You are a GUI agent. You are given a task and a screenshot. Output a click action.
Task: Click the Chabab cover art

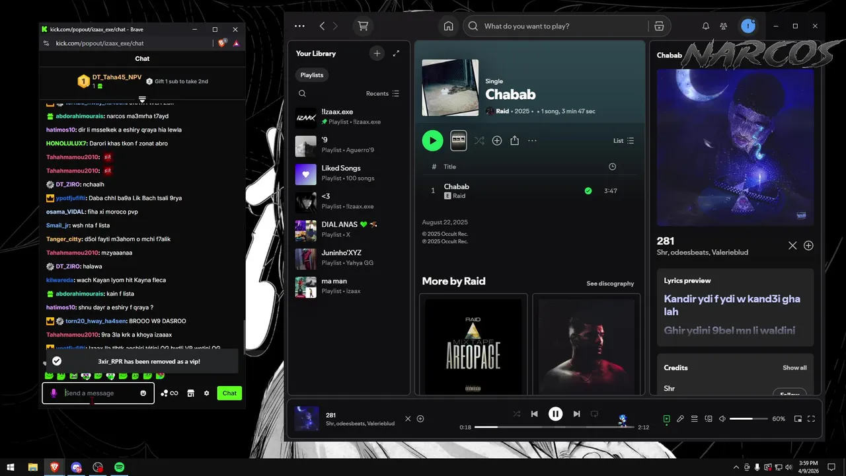[x=450, y=88]
